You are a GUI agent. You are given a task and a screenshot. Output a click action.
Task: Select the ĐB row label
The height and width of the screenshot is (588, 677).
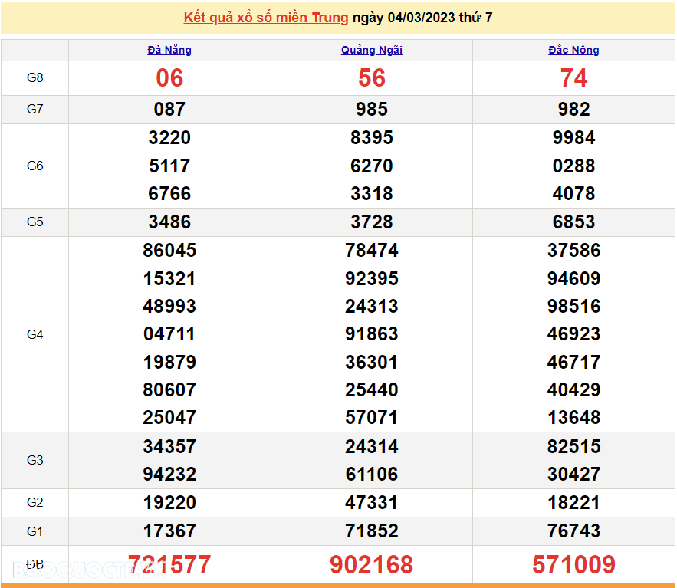(35, 563)
